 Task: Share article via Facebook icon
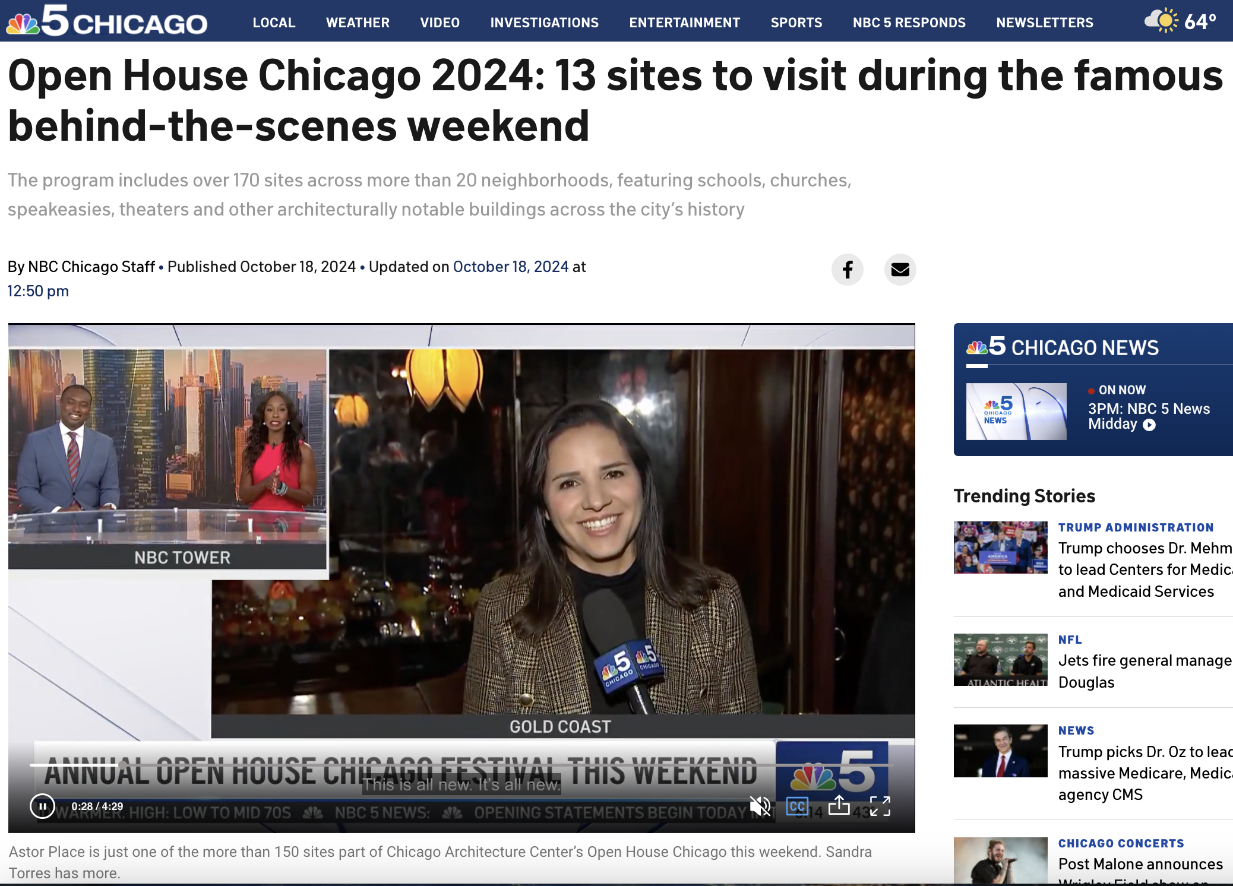point(848,270)
